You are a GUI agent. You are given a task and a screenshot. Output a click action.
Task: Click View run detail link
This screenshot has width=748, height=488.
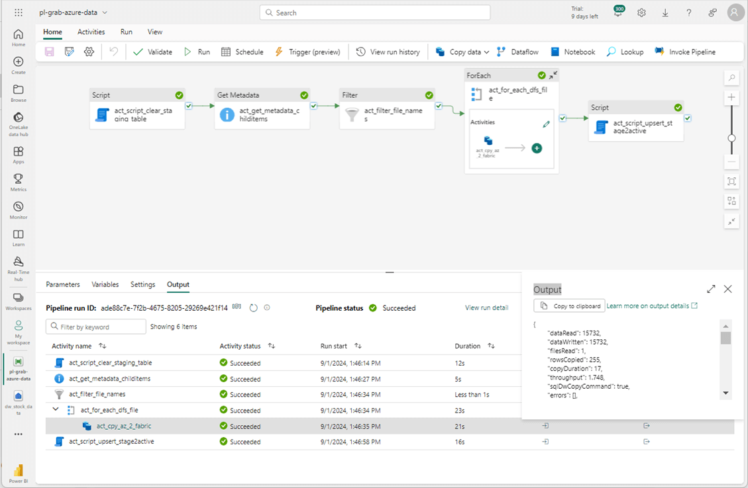[x=486, y=308]
